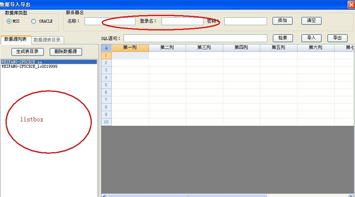
Task: Click the 清空 button
Action: pyautogui.click(x=311, y=21)
